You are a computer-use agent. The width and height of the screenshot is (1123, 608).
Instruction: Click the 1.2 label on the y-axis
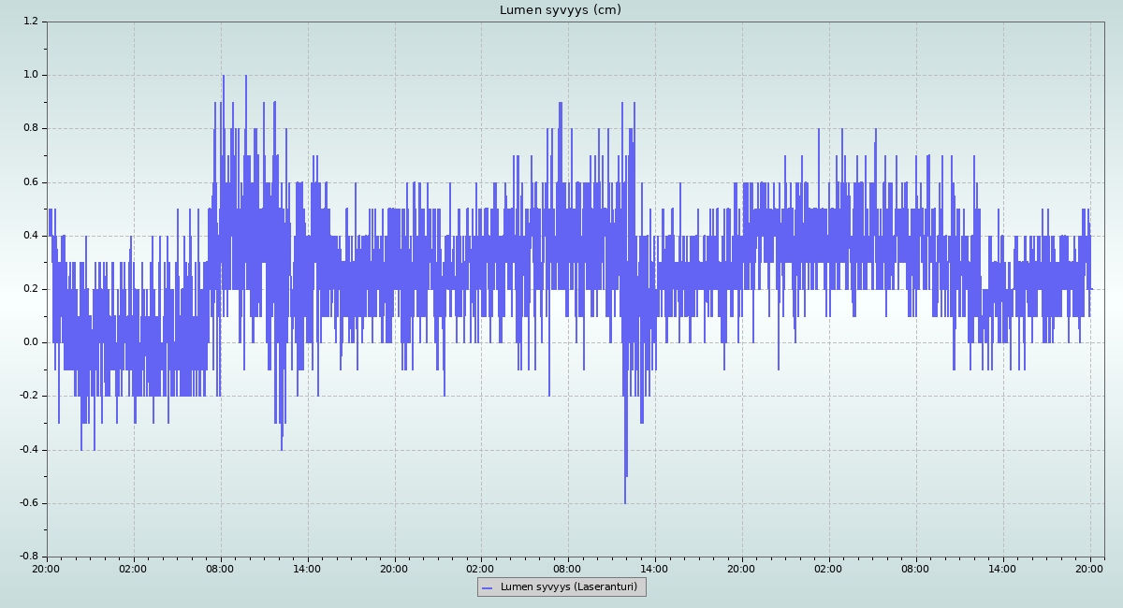click(x=30, y=22)
